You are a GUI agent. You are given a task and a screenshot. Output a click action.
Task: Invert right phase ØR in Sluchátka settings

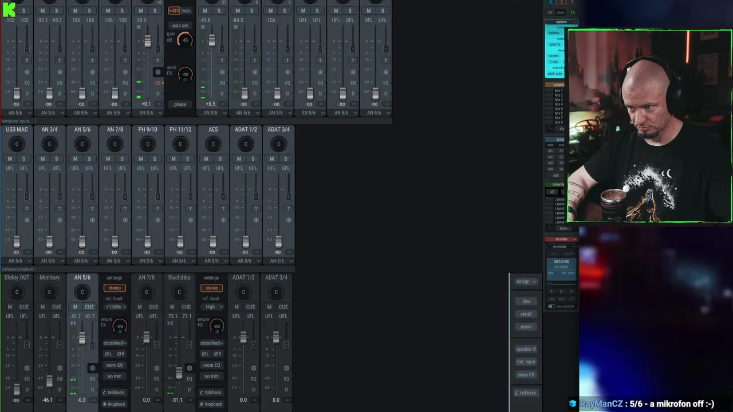pos(218,354)
